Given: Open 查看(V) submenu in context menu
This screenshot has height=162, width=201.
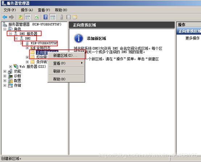Looking at the screenshot, I should coord(66,63).
